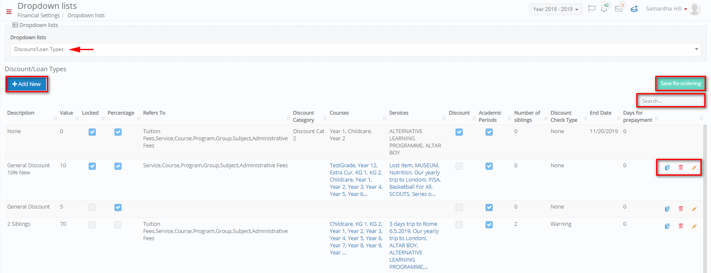Toggle Percentage checkbox in the None row
The width and height of the screenshot is (711, 273).
tap(118, 132)
